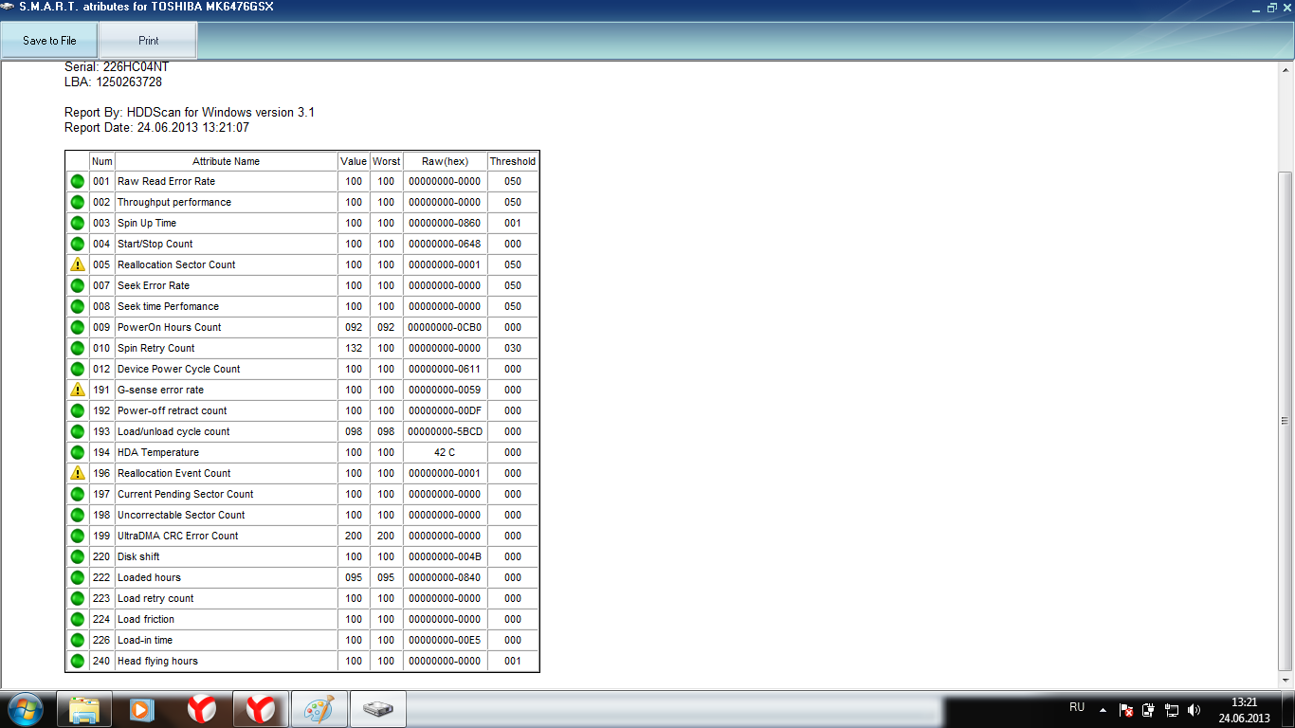Click green status icon for Seek Error Rate

pos(78,285)
